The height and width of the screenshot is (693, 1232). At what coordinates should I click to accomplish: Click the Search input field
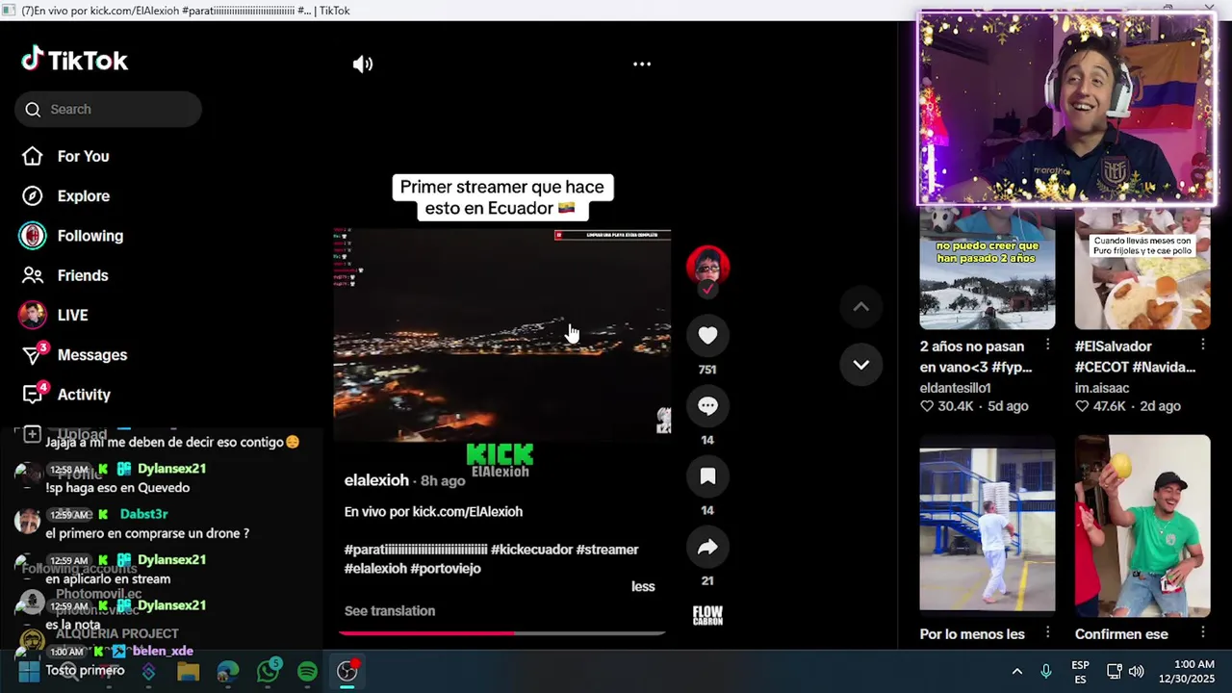(108, 109)
